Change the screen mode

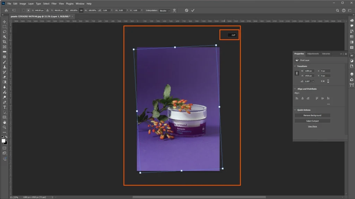pos(4,153)
